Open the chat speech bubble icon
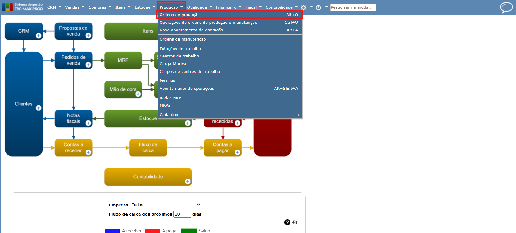516x233 pixels. pyautogui.click(x=506, y=7)
